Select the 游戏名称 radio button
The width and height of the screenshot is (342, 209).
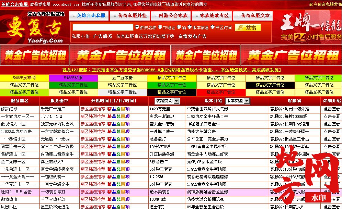(x=137, y=27)
